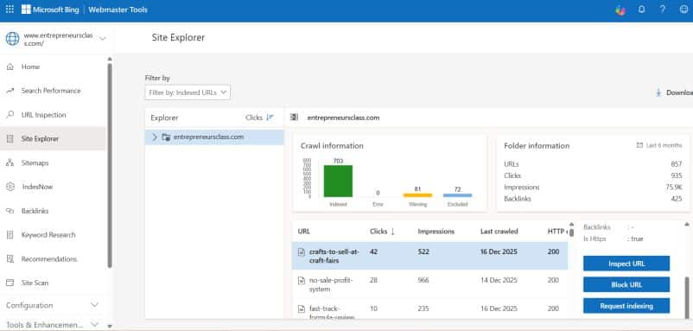Click the Impressions column header
693x331 pixels.
coord(436,232)
